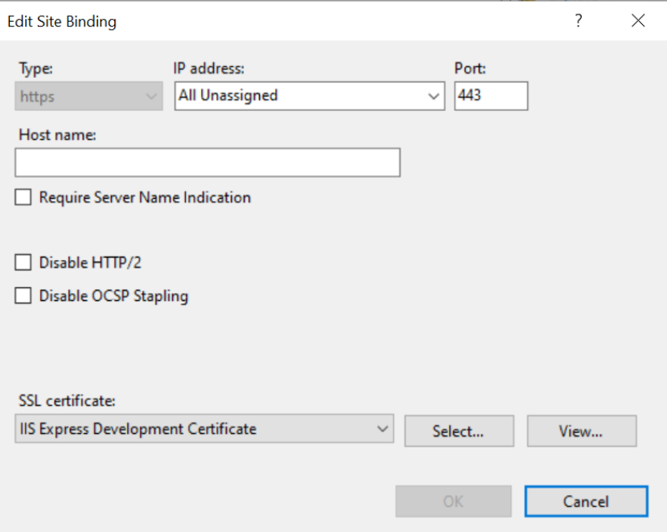Click the All Unassigned IP address box
The height and width of the screenshot is (532, 667).
click(x=310, y=96)
